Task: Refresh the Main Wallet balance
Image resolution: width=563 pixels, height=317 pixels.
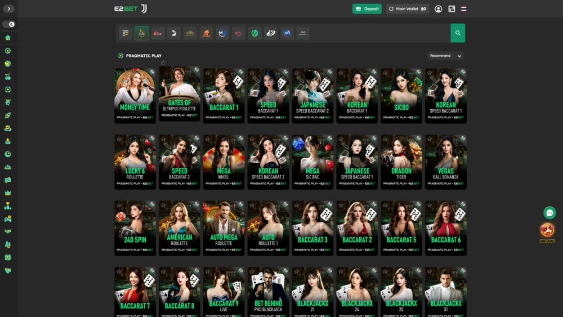Action: point(391,9)
